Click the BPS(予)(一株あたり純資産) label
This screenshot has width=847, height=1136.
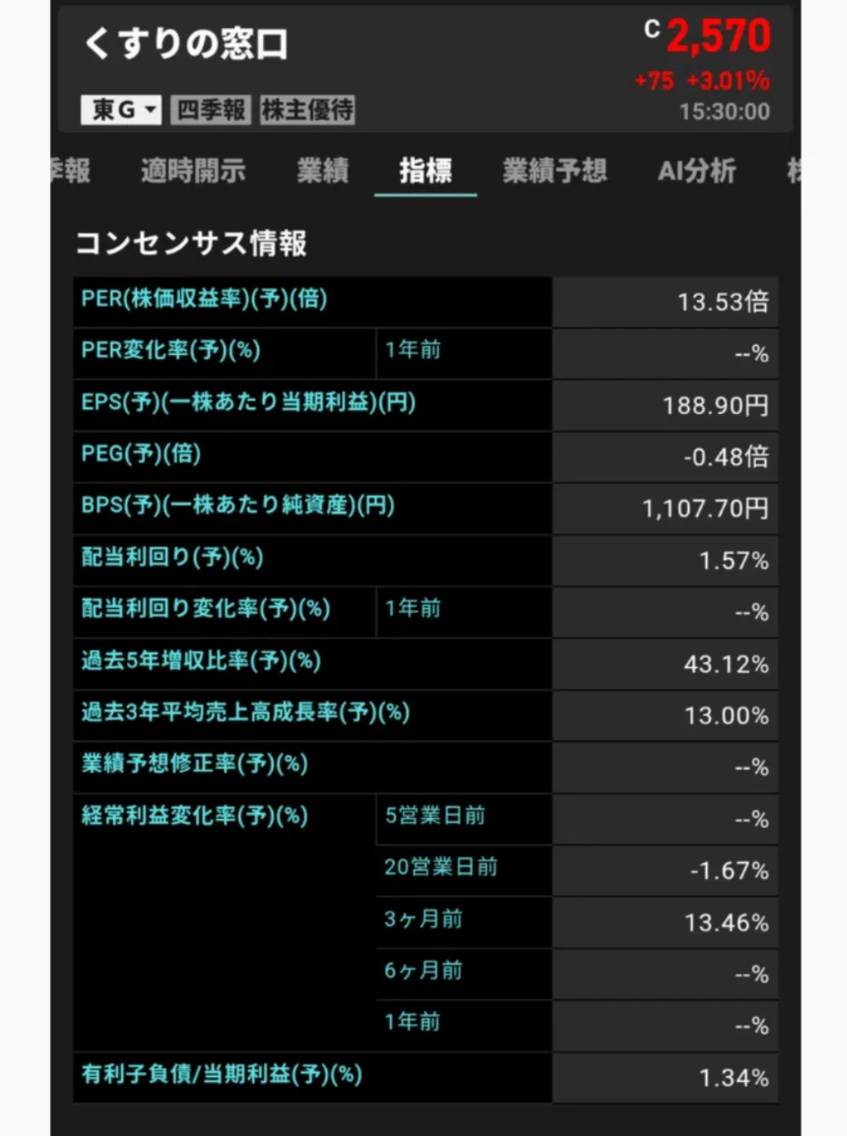[x=238, y=506]
